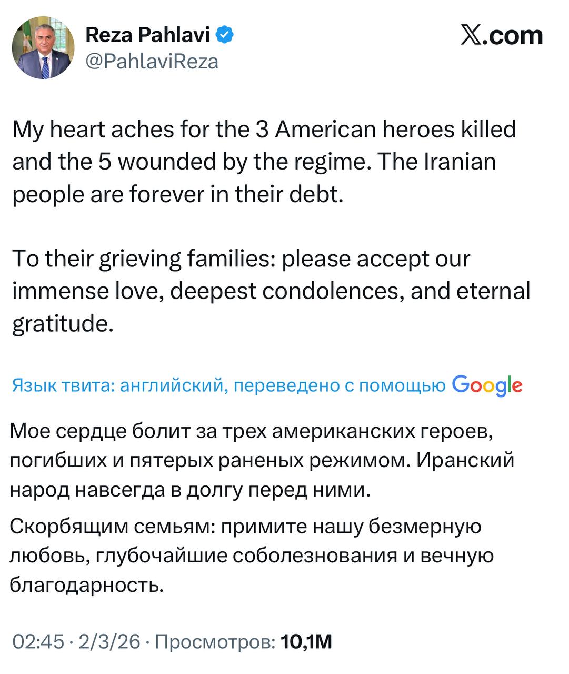This screenshot has width=569, height=674.
Task: Select the "Мое сердце болит" translated line
Action: pyautogui.click(x=251, y=431)
